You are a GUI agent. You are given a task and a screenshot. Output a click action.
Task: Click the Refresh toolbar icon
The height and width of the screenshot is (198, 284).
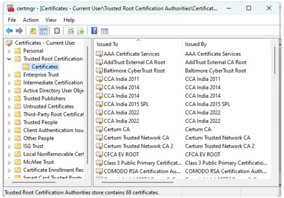(x=71, y=31)
